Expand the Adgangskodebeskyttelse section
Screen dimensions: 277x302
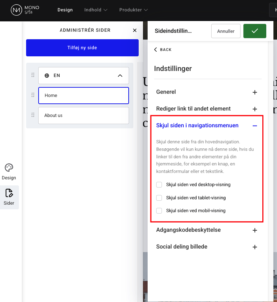254,230
